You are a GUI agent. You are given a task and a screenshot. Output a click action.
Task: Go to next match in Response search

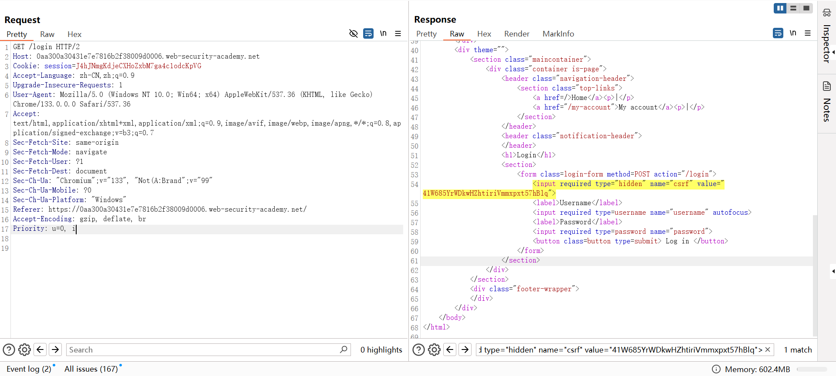click(x=465, y=349)
